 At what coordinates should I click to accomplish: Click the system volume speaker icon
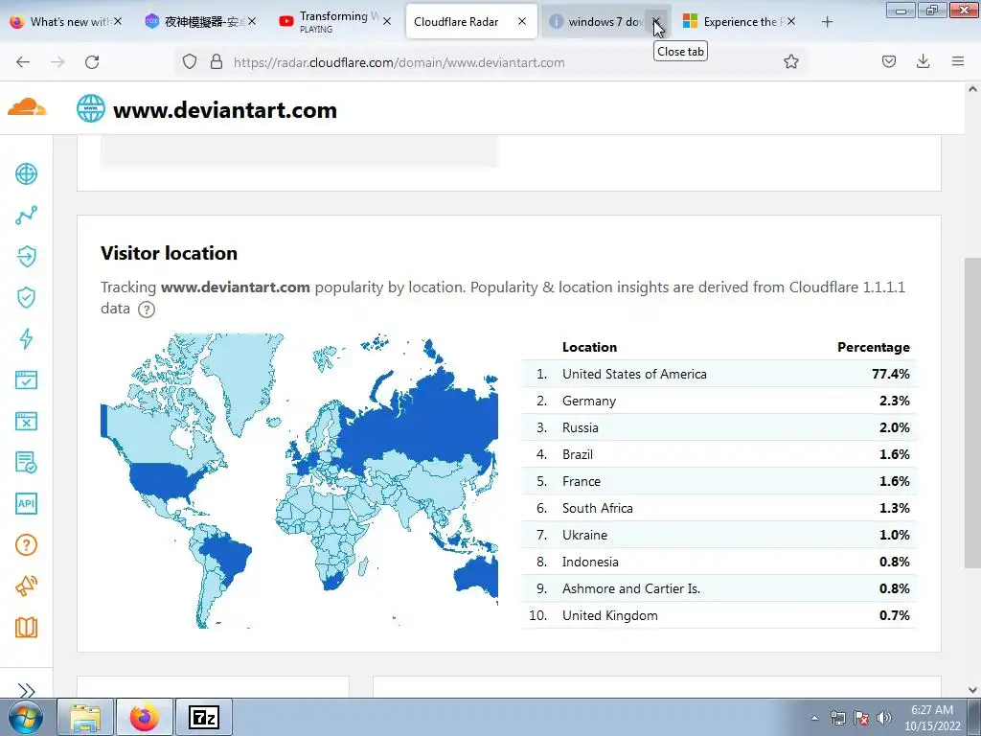(x=884, y=718)
